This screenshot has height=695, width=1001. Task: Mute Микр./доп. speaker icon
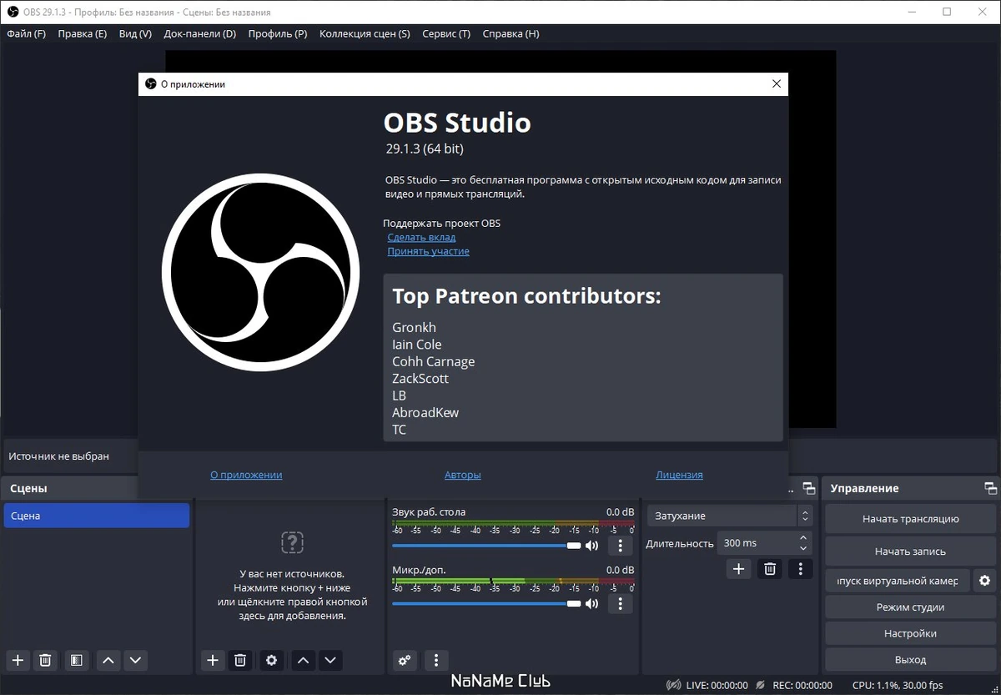click(591, 603)
